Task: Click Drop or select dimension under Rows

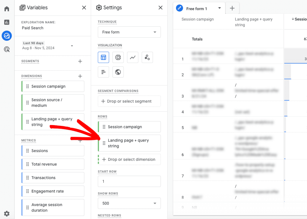Action: (x=129, y=159)
